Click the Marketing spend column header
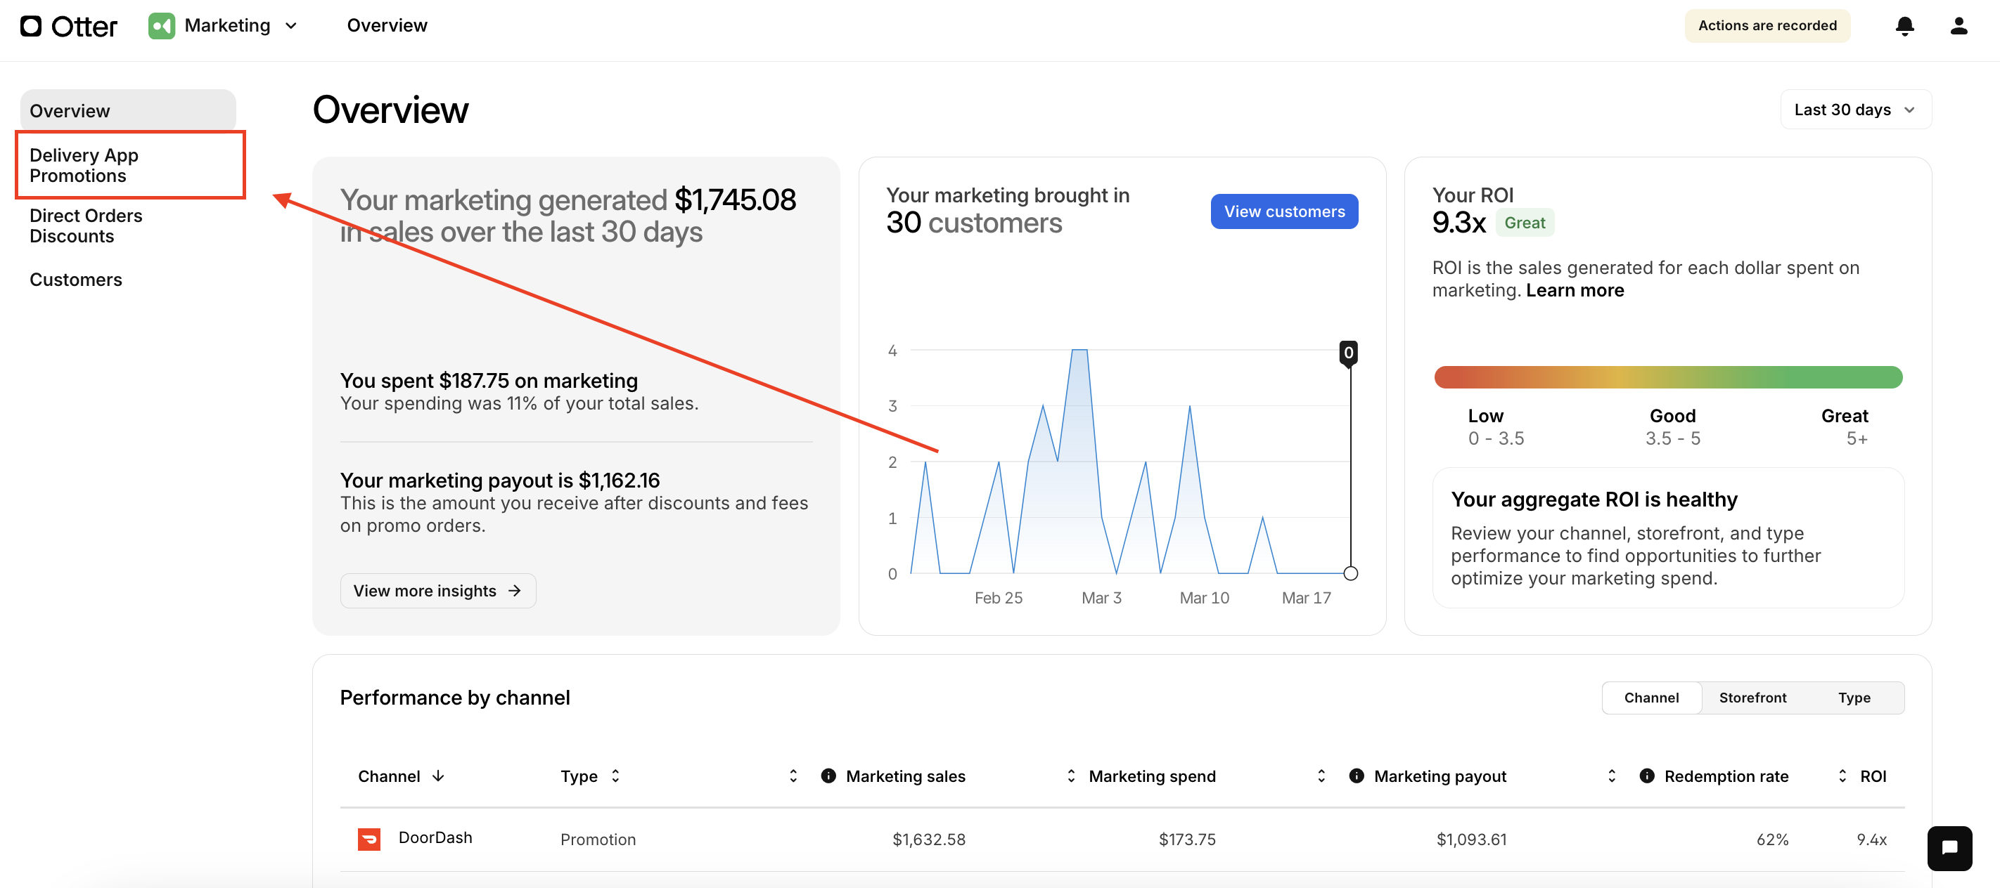2000x888 pixels. point(1152,776)
